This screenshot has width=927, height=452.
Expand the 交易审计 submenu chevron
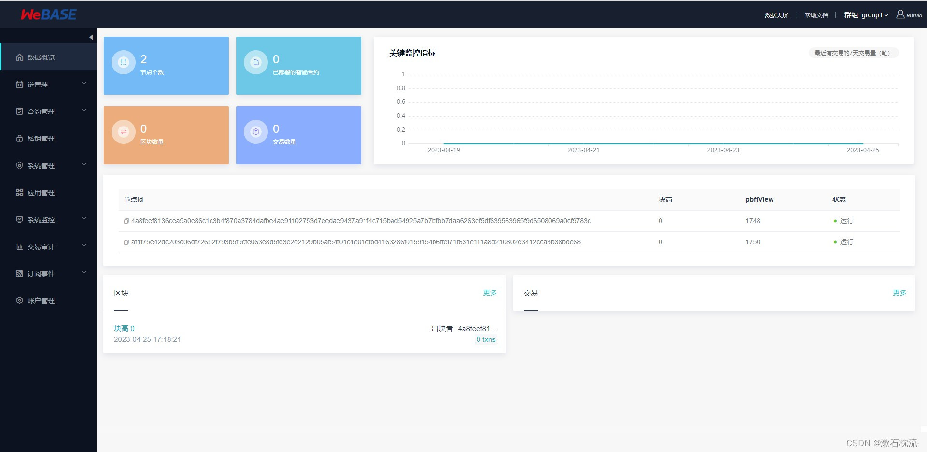(84, 246)
